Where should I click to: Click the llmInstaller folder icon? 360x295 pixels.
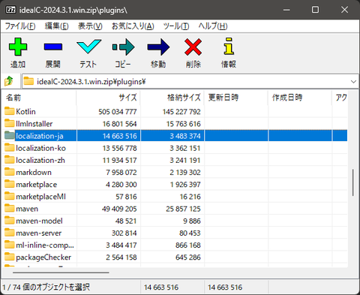coord(10,123)
